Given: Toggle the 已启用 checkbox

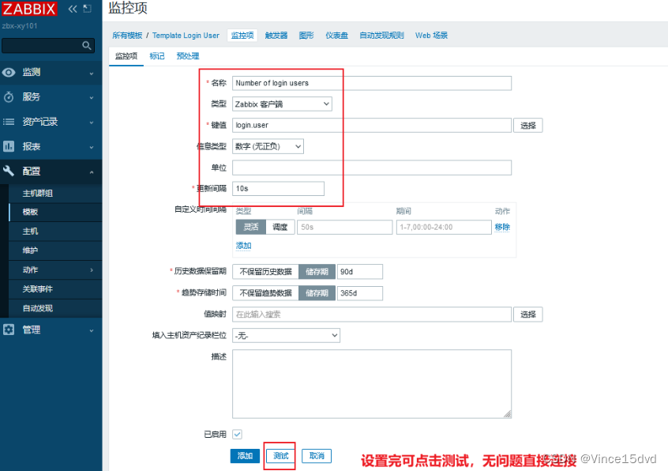Looking at the screenshot, I should pos(238,434).
